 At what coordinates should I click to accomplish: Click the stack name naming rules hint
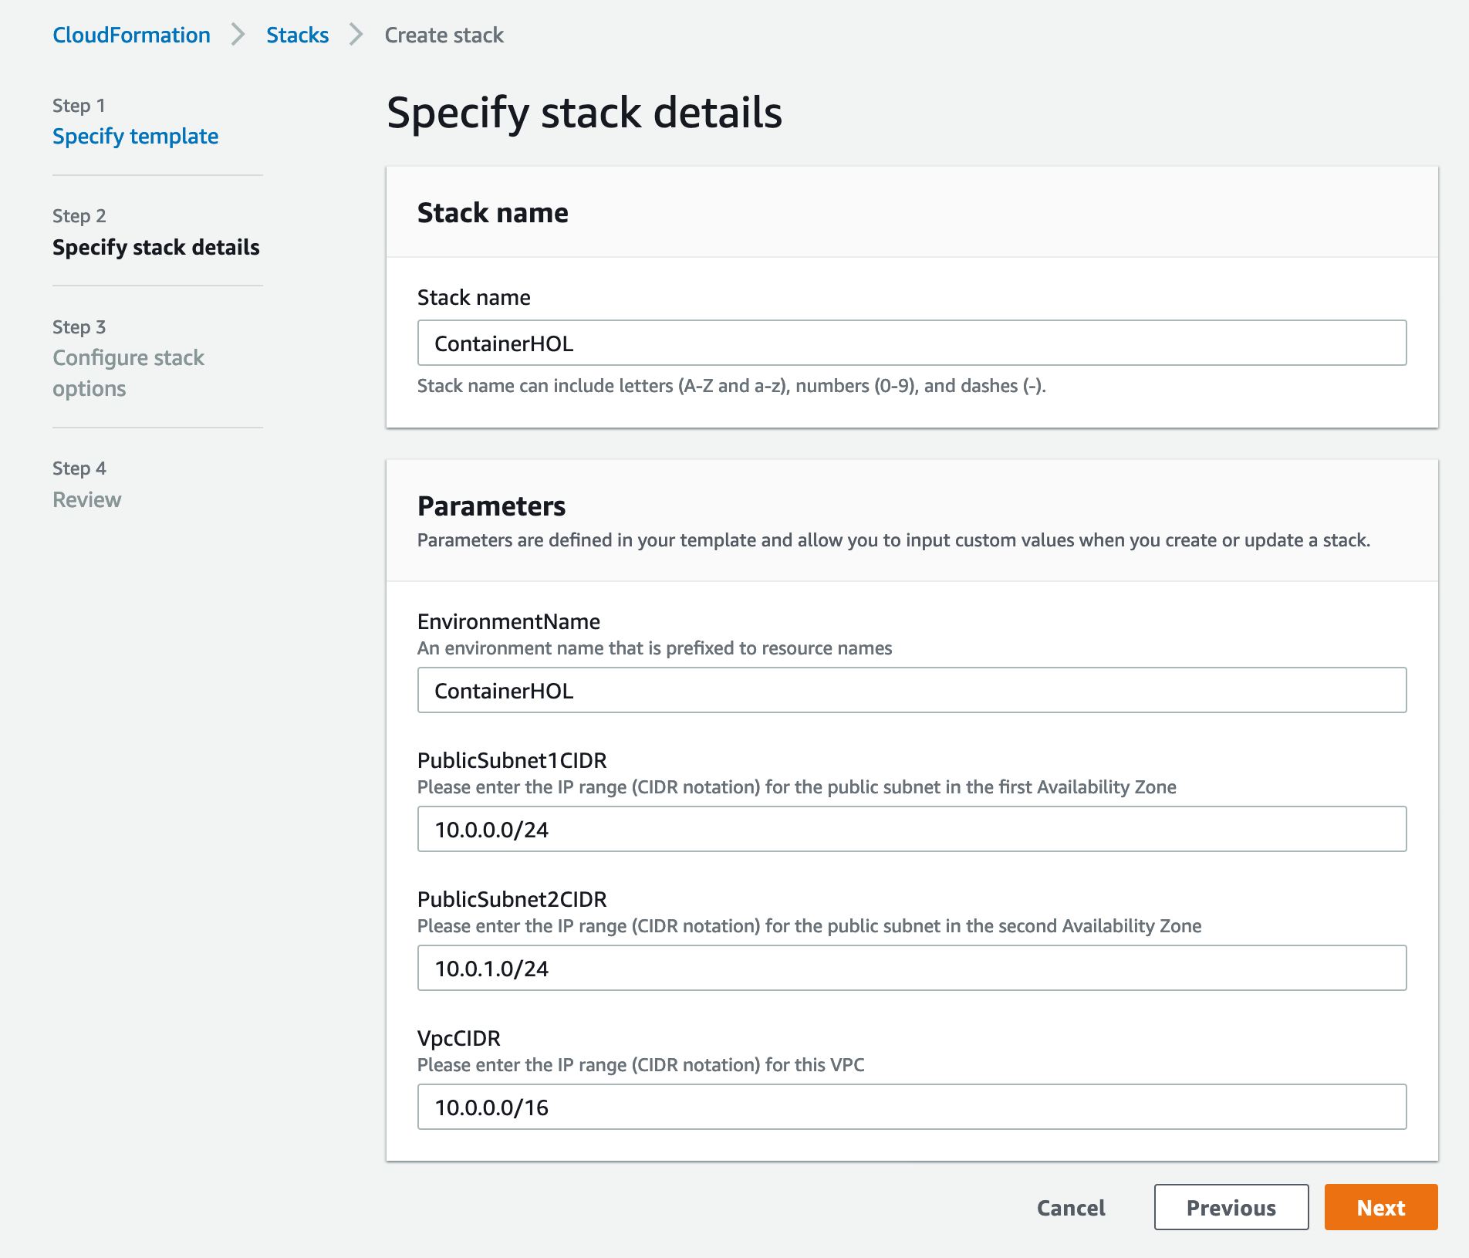click(731, 386)
